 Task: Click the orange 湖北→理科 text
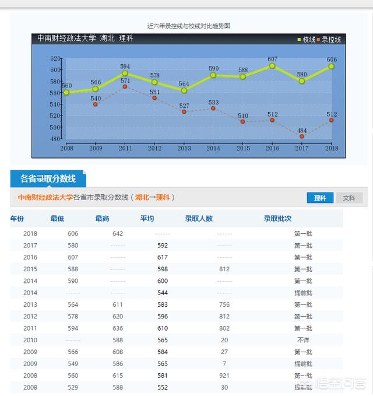[152, 197]
